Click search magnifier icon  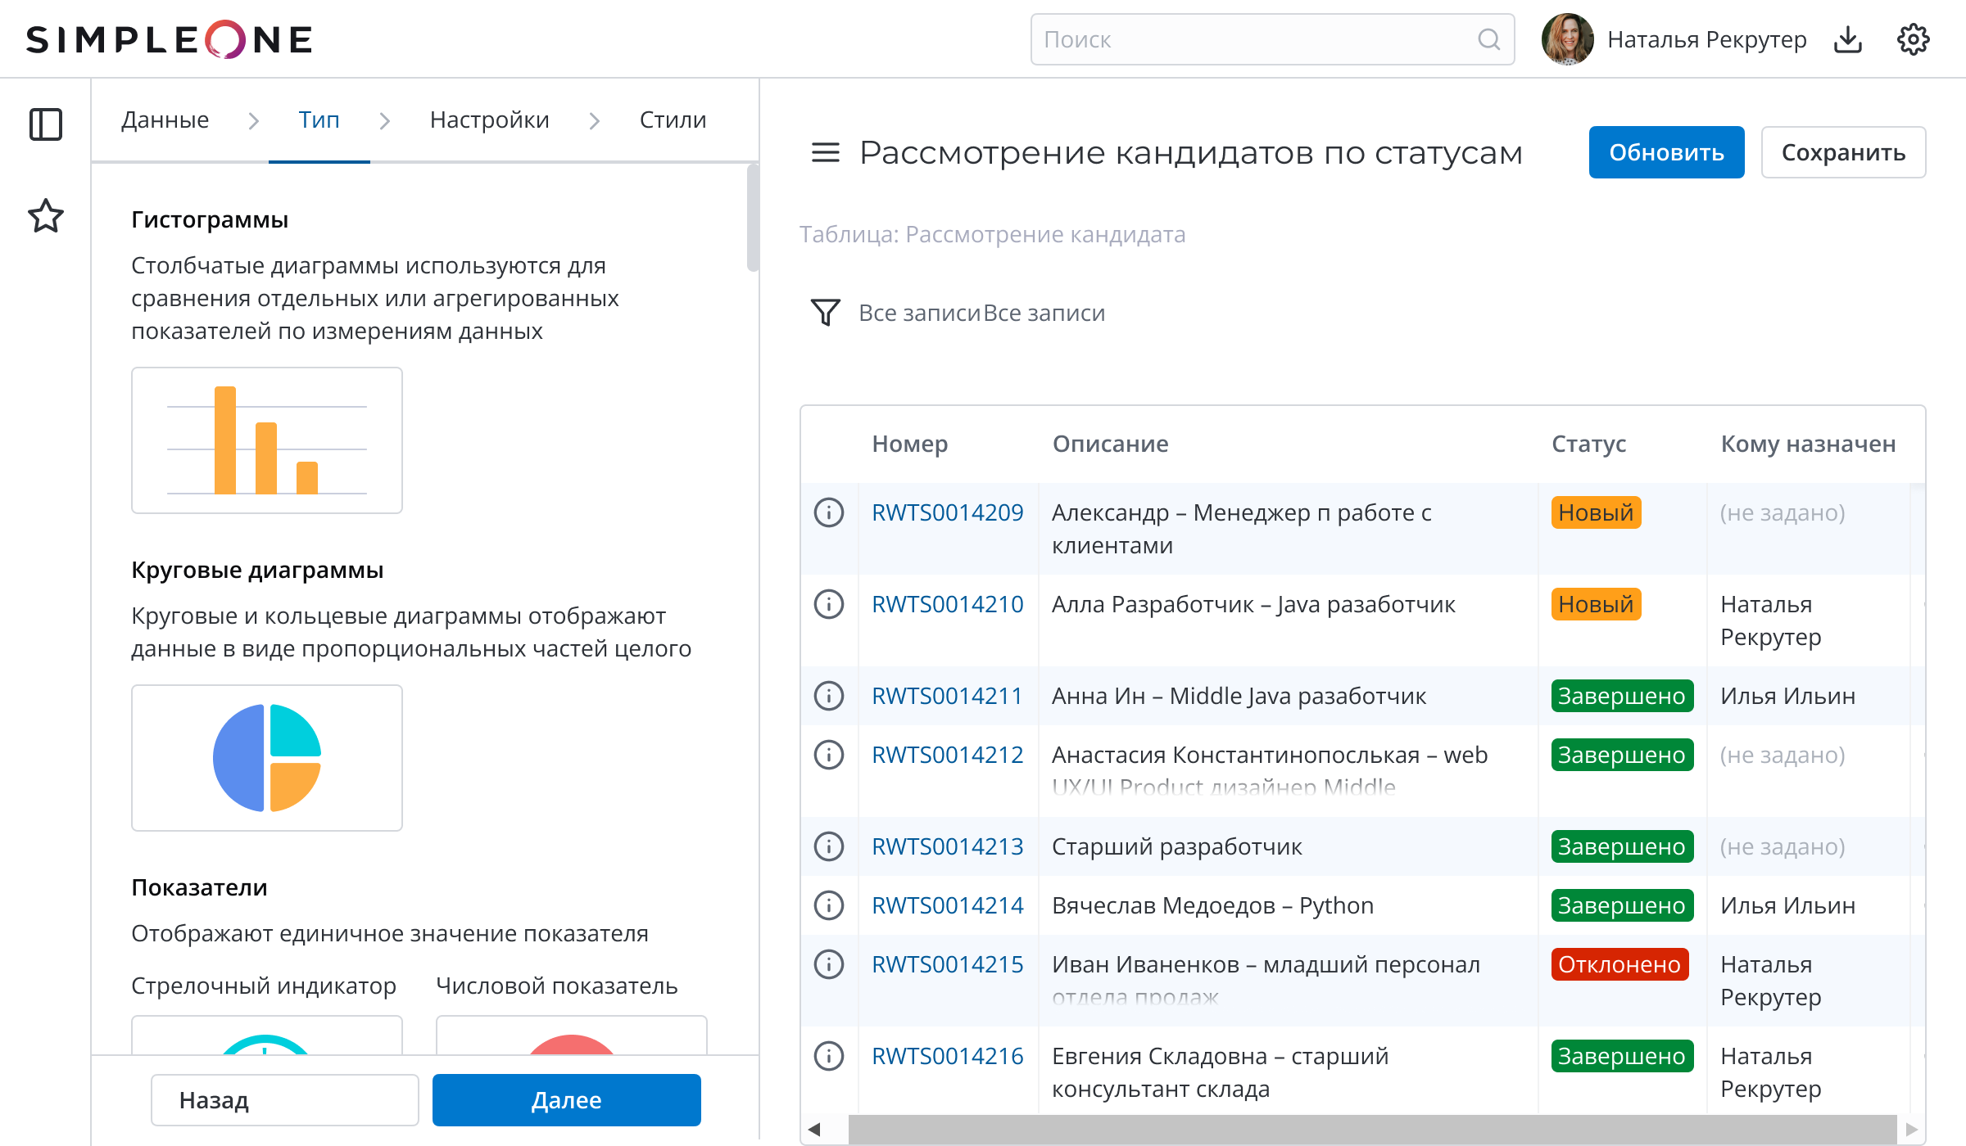coord(1488,39)
